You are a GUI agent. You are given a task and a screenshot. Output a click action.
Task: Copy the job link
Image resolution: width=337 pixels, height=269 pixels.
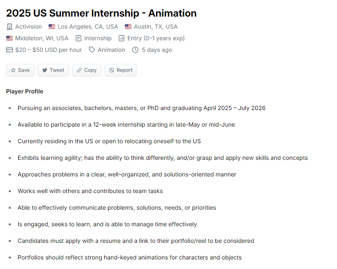[87, 70]
